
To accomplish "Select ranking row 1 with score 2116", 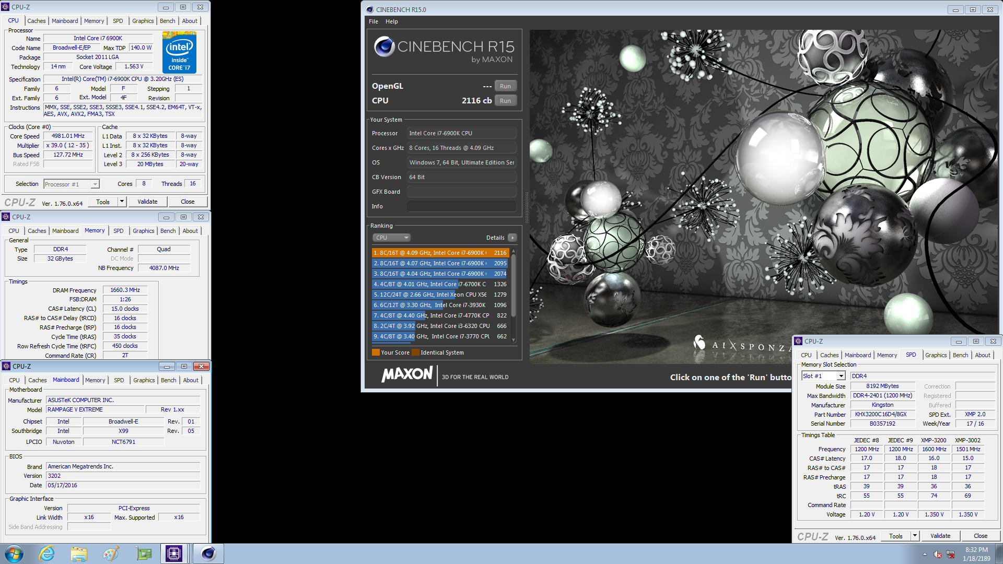I will coord(440,253).
